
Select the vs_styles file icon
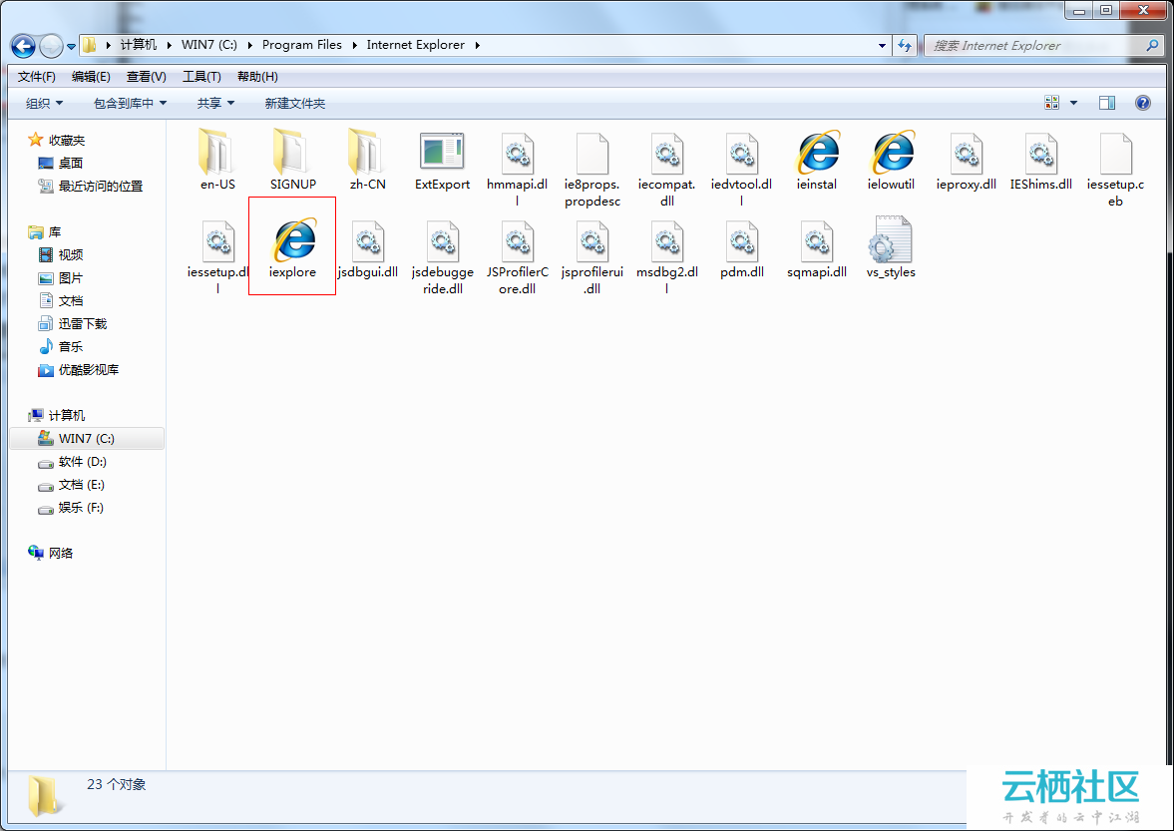click(x=891, y=242)
